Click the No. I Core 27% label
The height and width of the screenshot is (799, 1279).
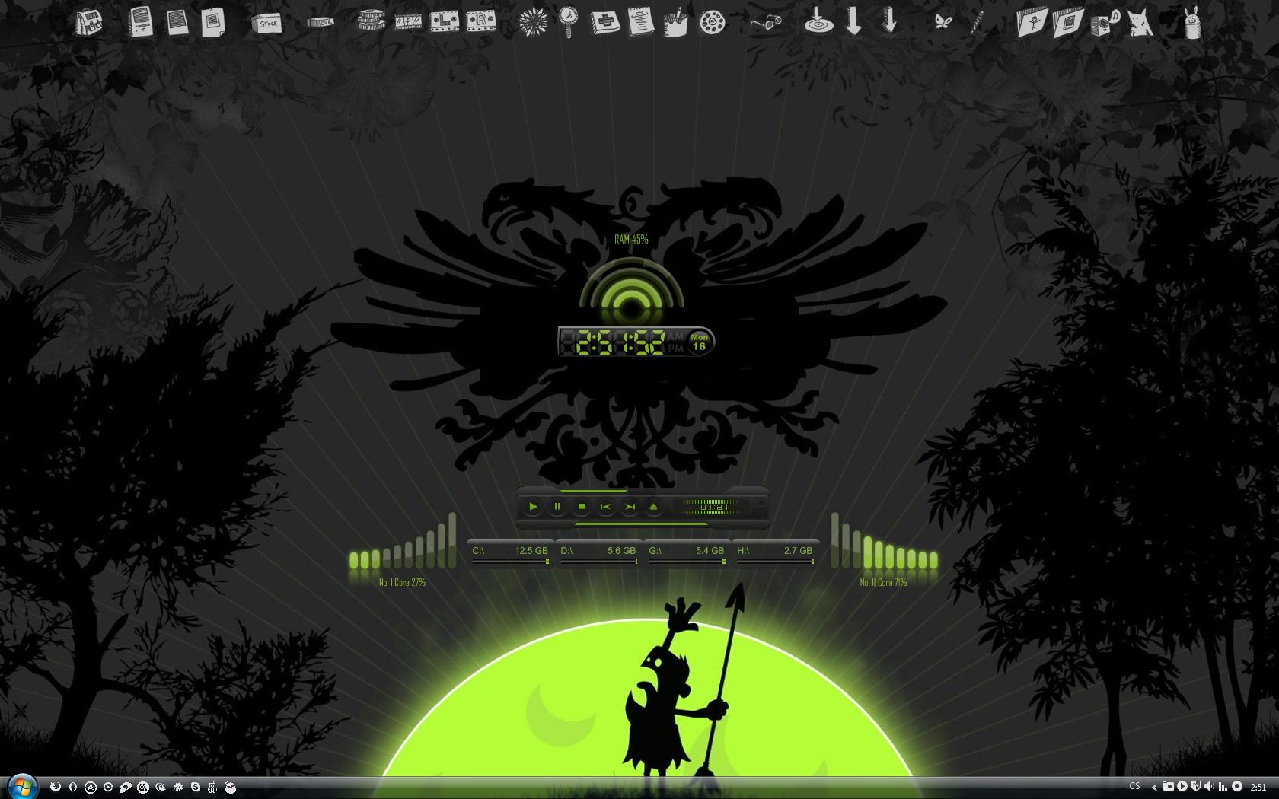(x=402, y=583)
